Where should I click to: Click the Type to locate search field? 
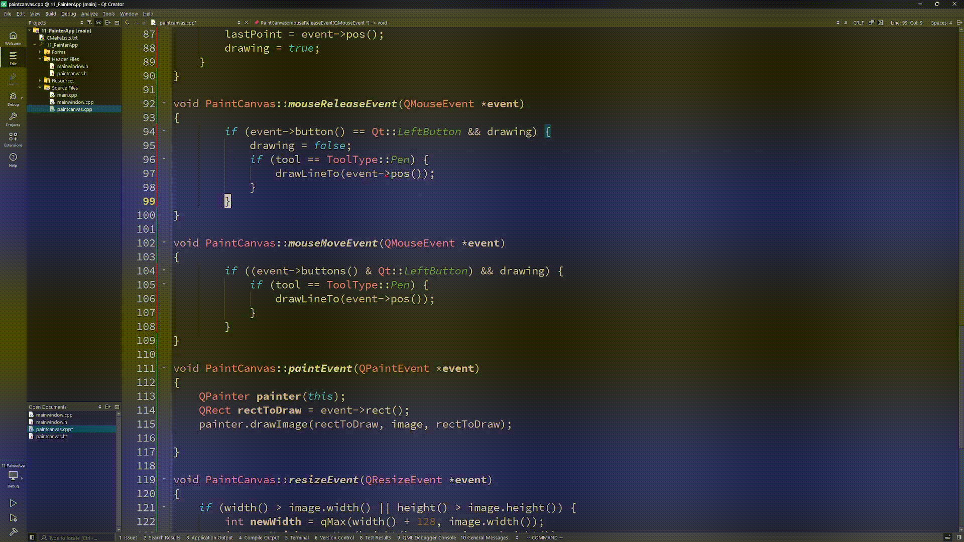tap(75, 537)
